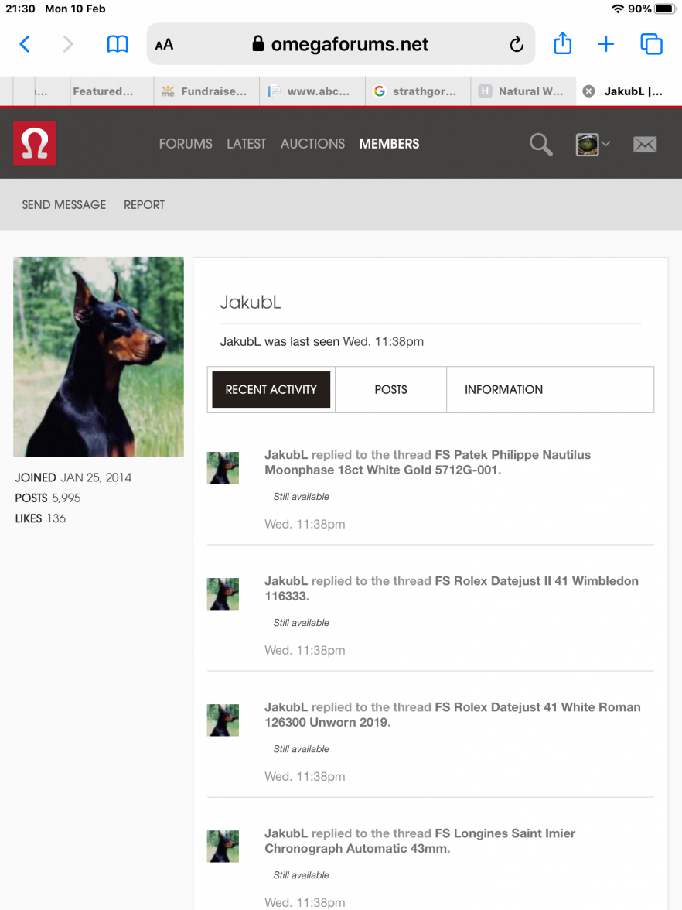Reload the omegaforums.net page

[517, 44]
